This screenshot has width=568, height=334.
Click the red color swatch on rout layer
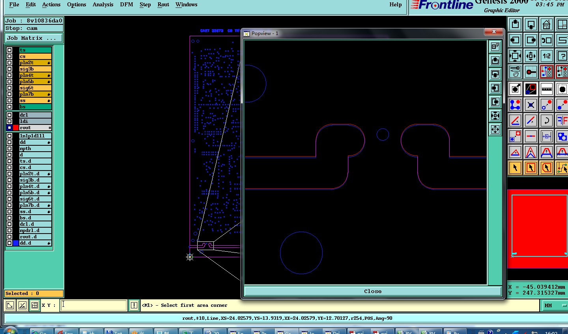point(16,128)
